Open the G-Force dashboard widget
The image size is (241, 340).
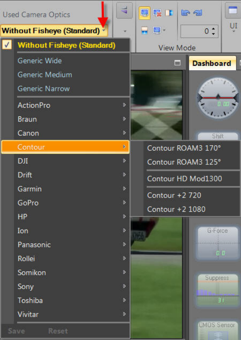coord(218,242)
